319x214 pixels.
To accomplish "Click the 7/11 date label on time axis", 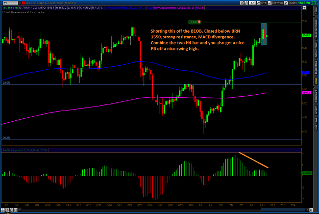I will point(262,205).
